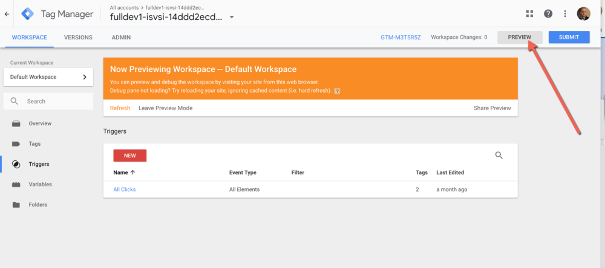The image size is (605, 268).
Task: Click the All Elements event type cell
Action: tap(244, 189)
